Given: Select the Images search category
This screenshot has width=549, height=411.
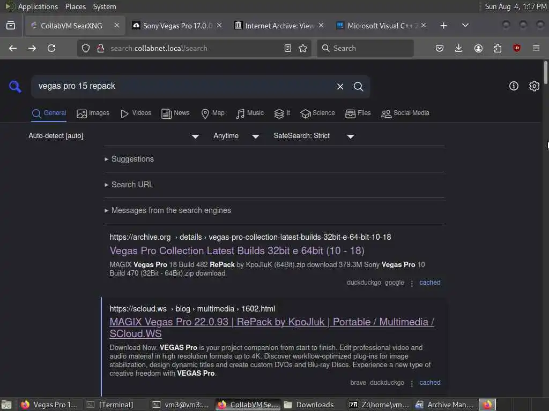Looking at the screenshot, I should (93, 113).
